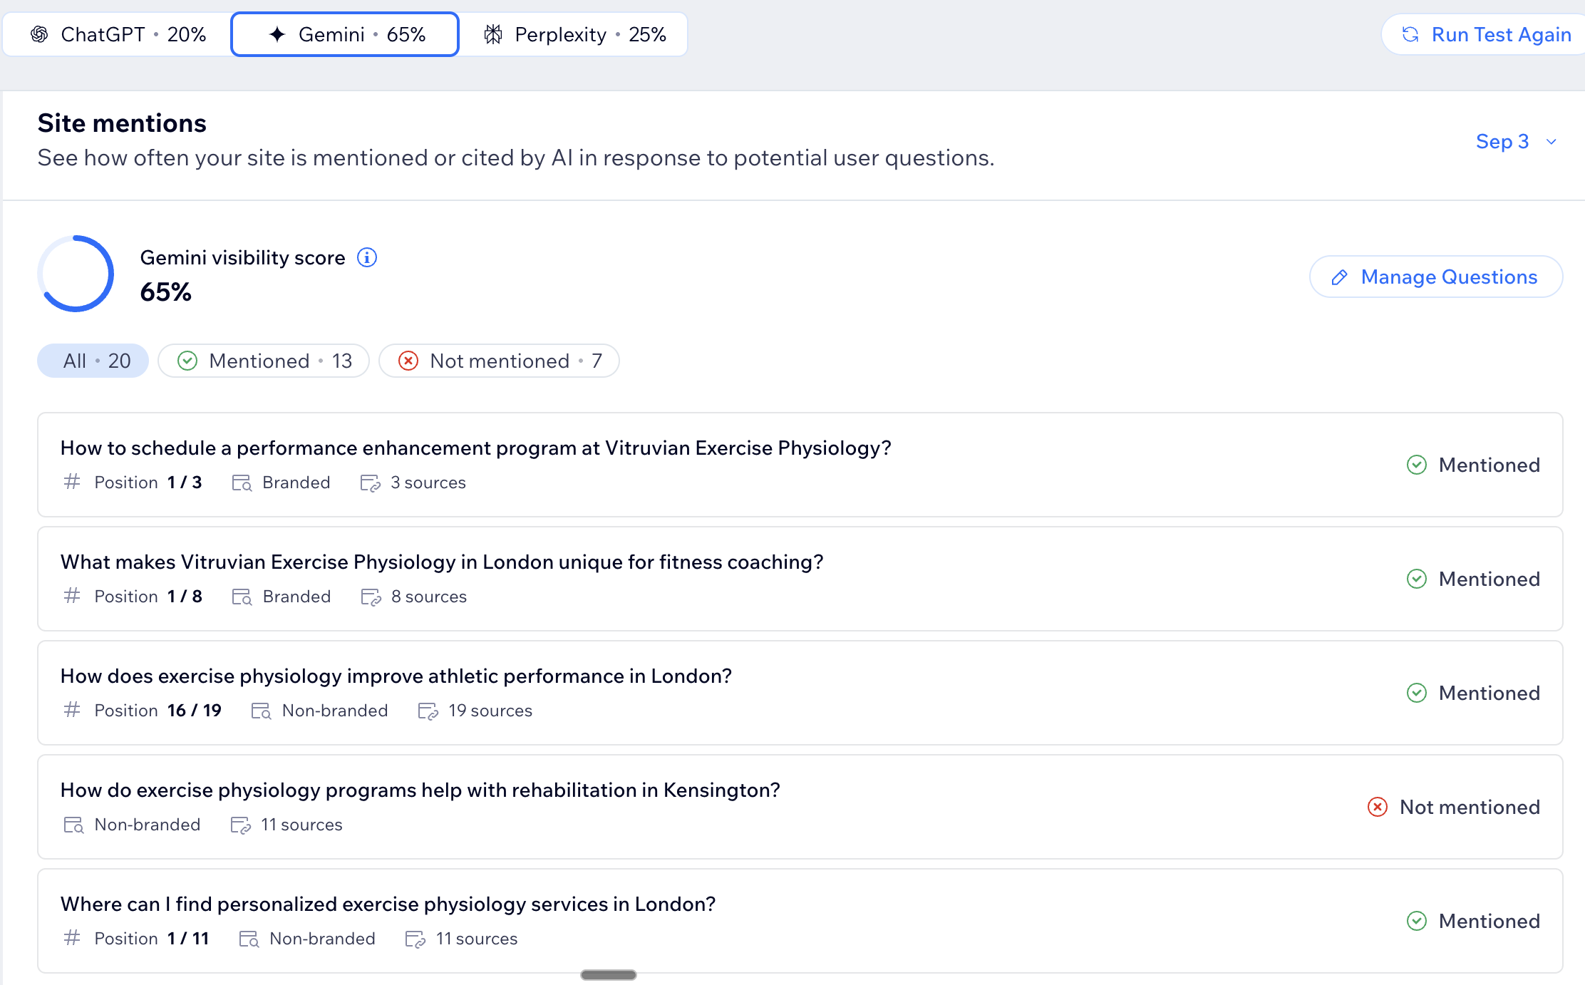Screen dimensions: 1585x985
Task: Click hash icon next to Position 16 / 19
Action: (x=72, y=710)
